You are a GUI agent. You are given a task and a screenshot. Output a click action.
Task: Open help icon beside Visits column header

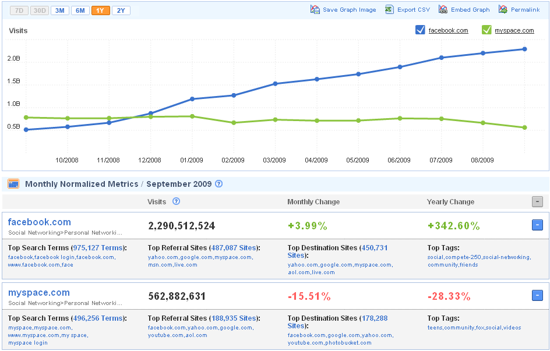tap(176, 201)
